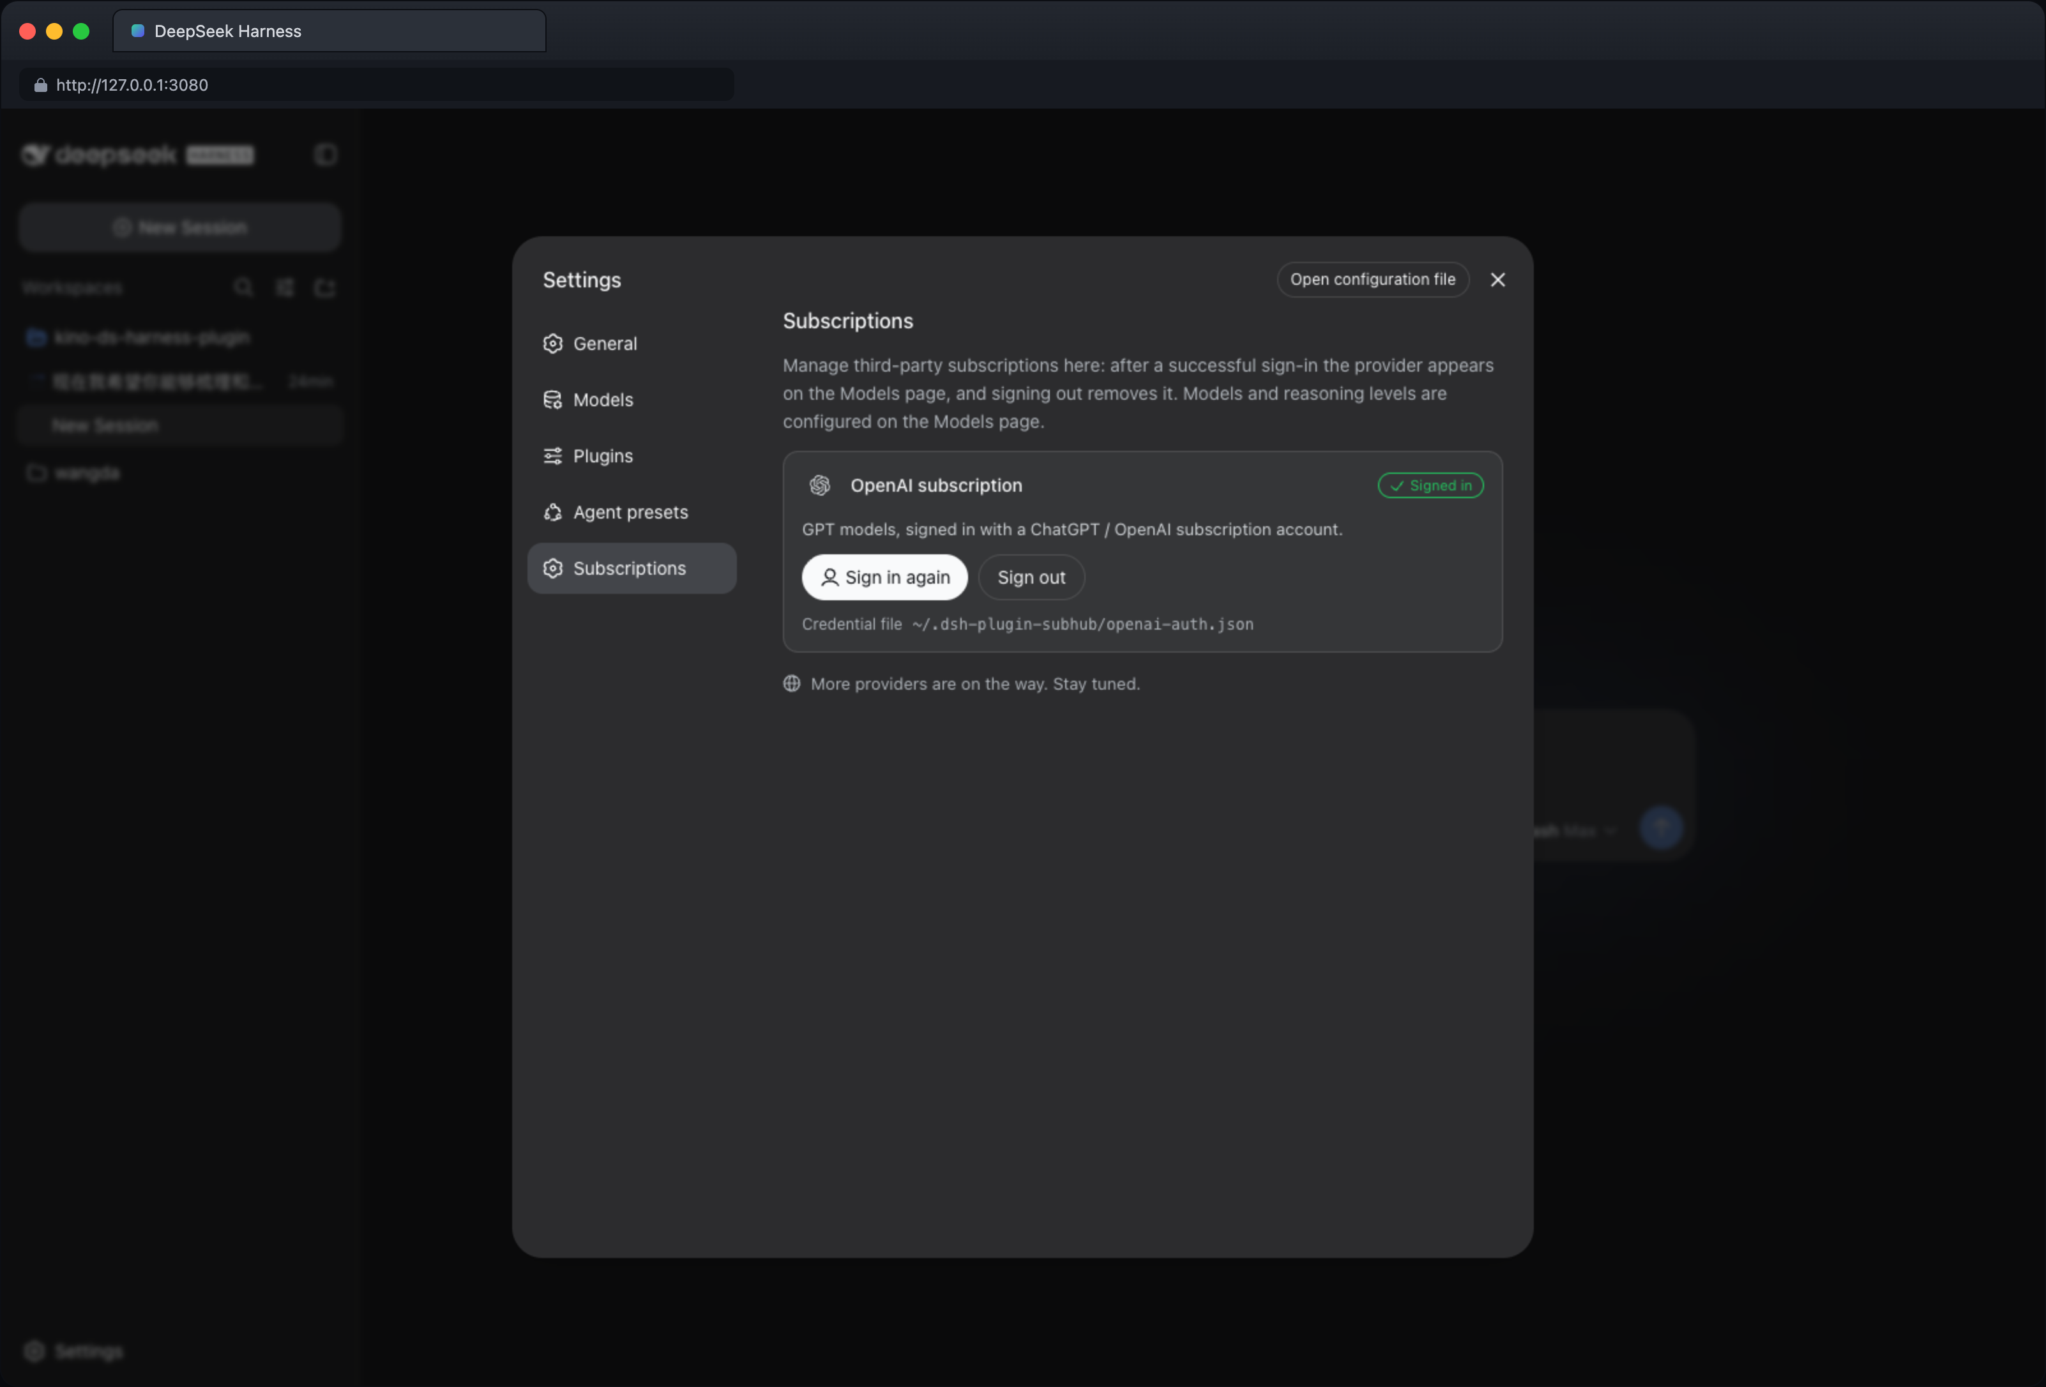Click the Subscriptions gear icon
The image size is (2046, 1387).
click(553, 568)
